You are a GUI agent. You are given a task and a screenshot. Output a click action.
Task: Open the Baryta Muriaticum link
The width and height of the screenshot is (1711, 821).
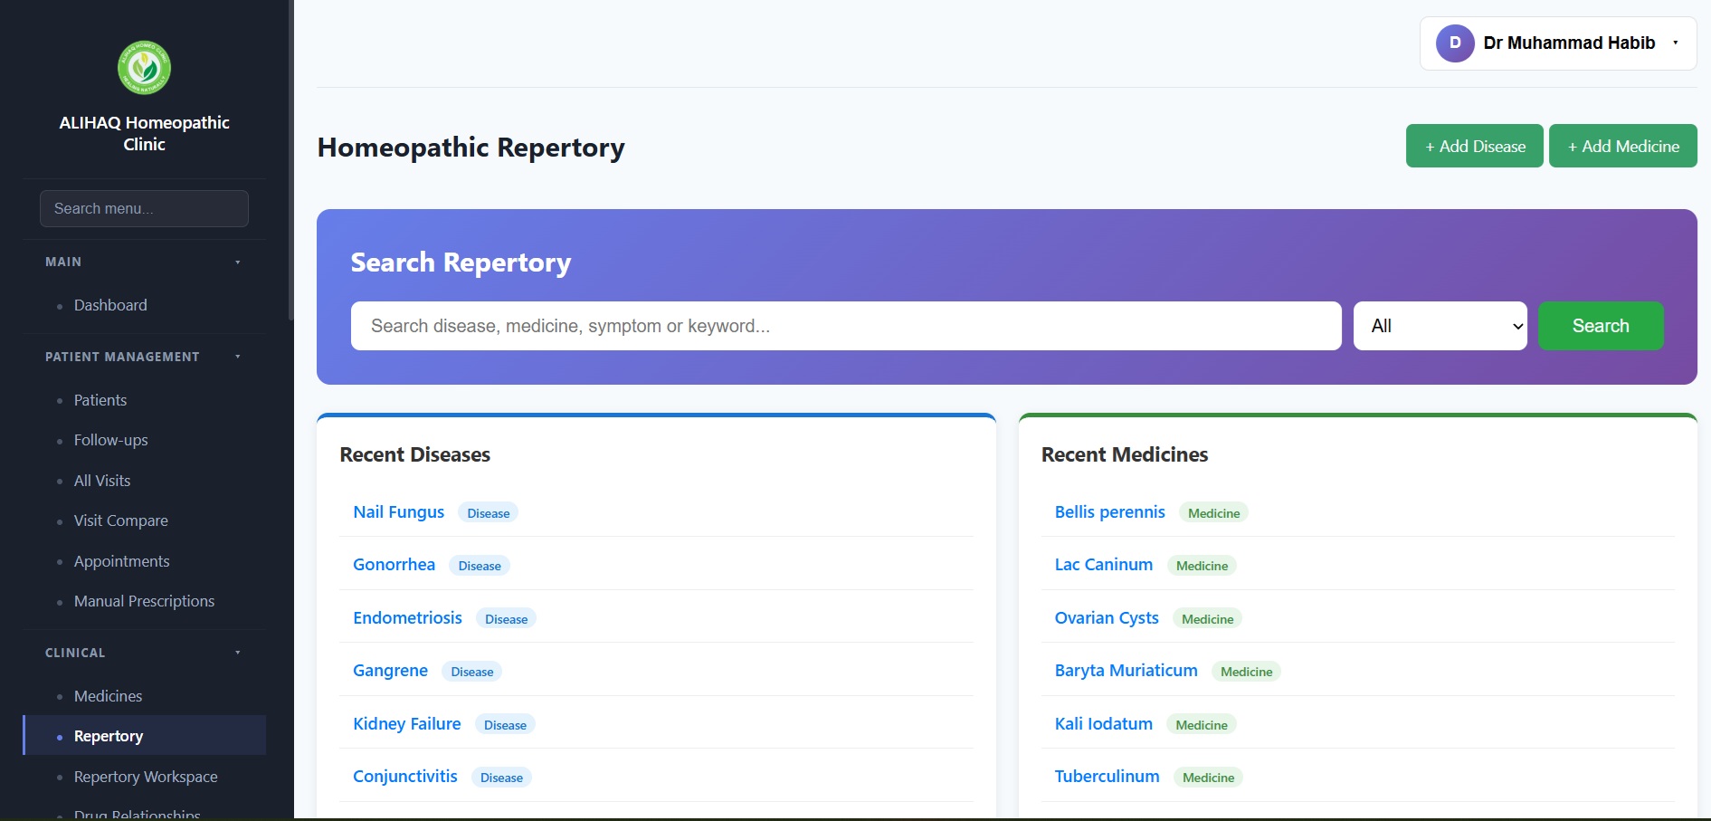tap(1126, 671)
